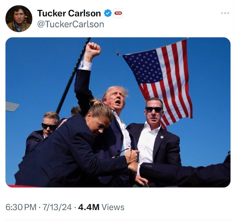
Task: Click the outstretched arm with sleeve buttons
Action: click(183, 173)
